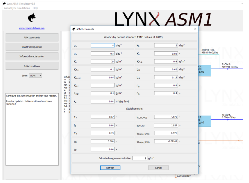Screen dimensions: 249x183
Task: Click the '0.095 m3/day' flow value
Action: [x=184, y=176]
